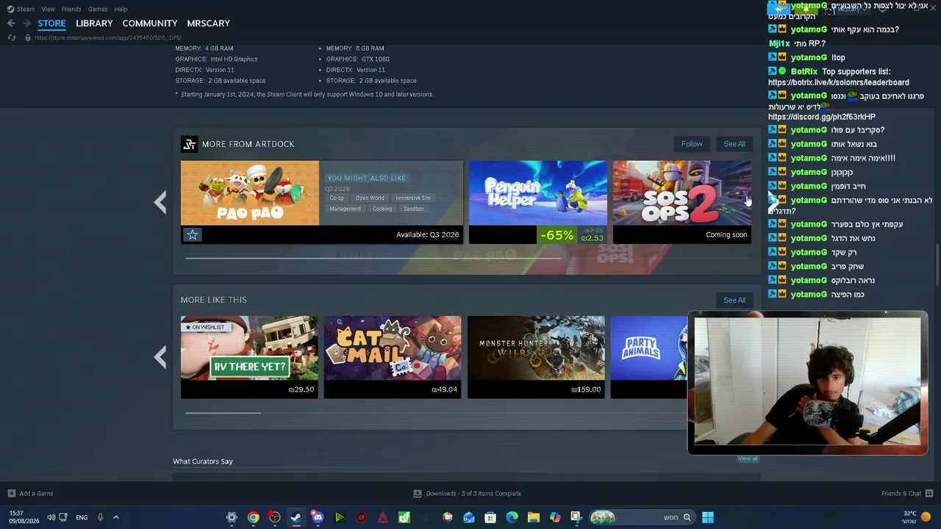Open the Help menu

pos(121,9)
